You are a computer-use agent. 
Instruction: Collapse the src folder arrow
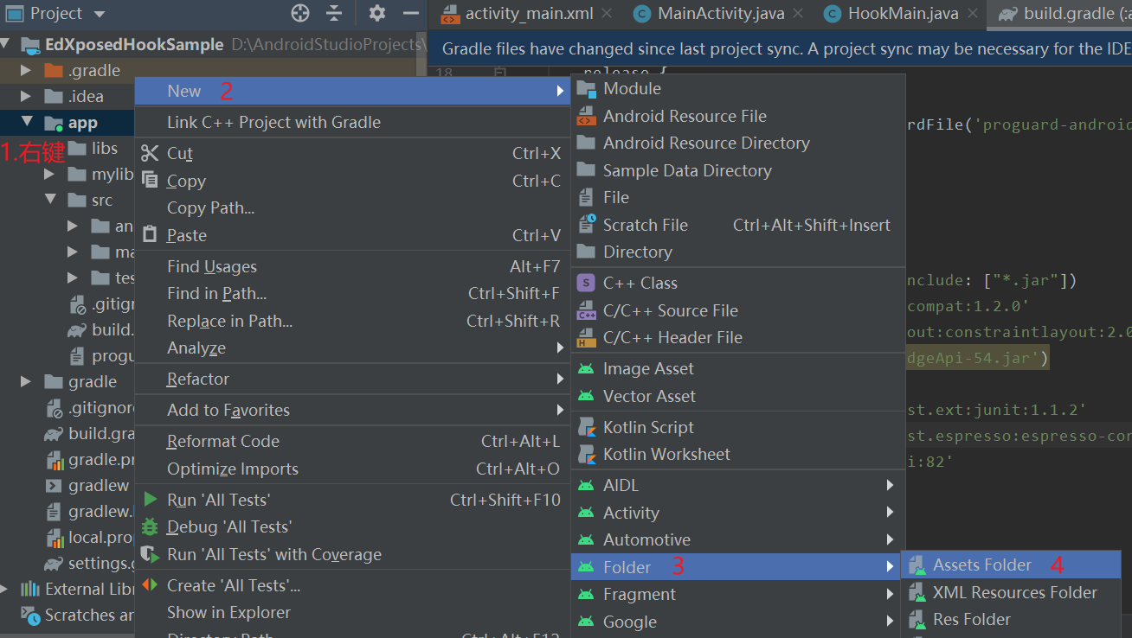[49, 200]
